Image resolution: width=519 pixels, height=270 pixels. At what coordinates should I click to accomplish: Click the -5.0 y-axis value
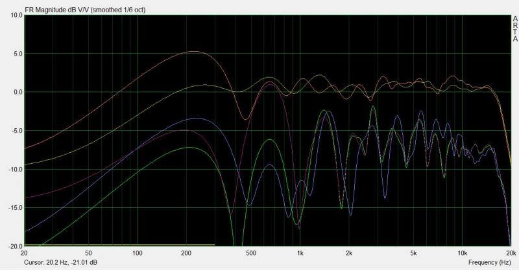pyautogui.click(x=18, y=131)
